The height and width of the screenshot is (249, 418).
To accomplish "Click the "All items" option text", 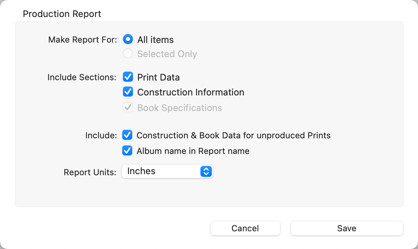I will coord(155,40).
